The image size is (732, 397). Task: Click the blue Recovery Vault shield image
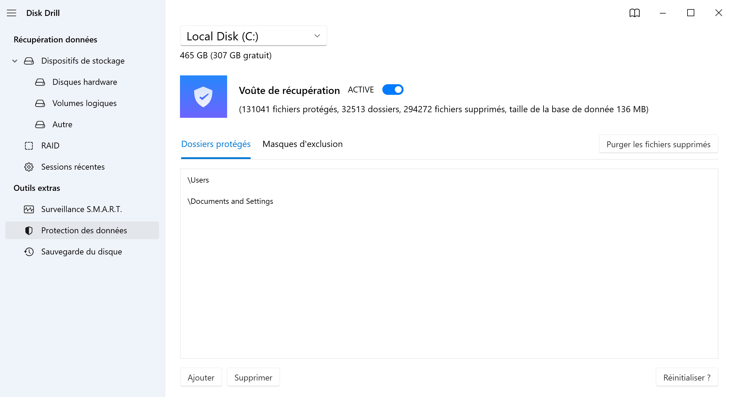pos(204,97)
